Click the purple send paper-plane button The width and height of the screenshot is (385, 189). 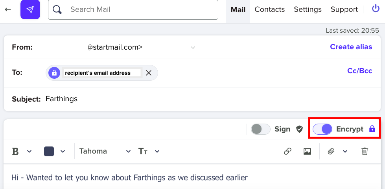30,9
